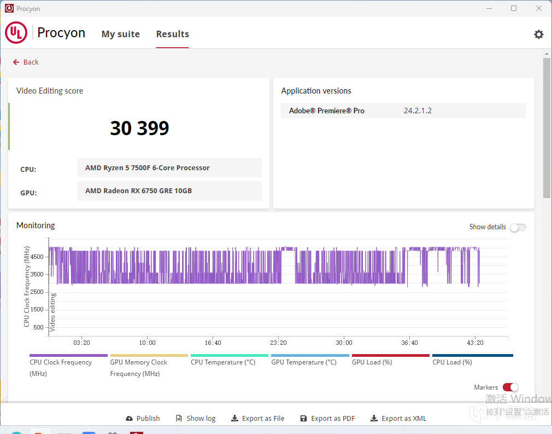Click the Export as File label
552x434 pixels.
click(x=263, y=419)
